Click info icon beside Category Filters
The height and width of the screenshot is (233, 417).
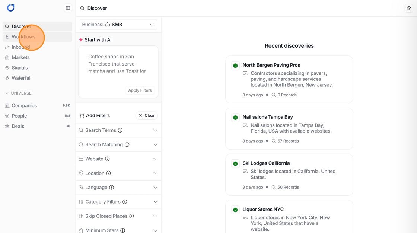pos(125,202)
